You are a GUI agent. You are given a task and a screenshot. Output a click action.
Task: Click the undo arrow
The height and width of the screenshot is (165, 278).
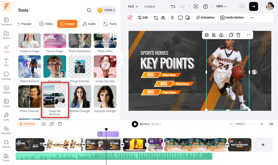[x=173, y=6]
